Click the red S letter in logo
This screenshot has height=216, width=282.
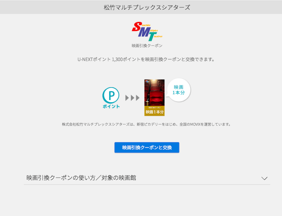[137, 27]
